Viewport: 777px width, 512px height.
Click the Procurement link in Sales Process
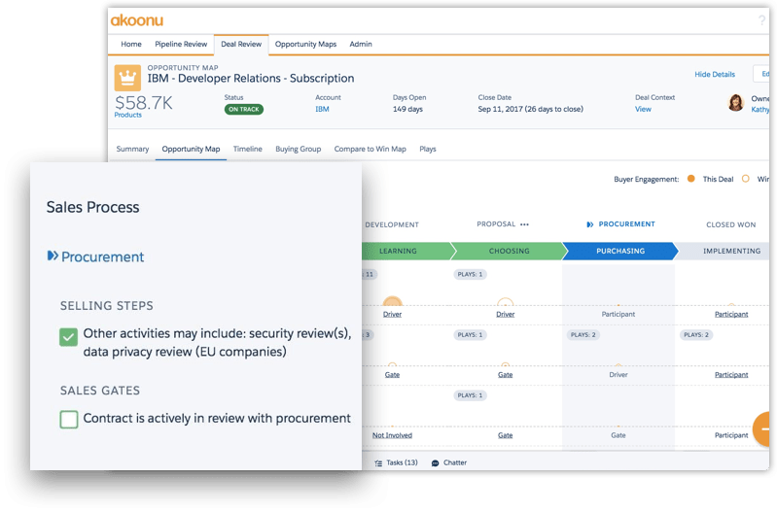click(102, 256)
